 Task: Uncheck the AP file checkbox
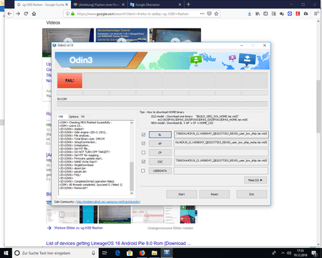(143, 143)
